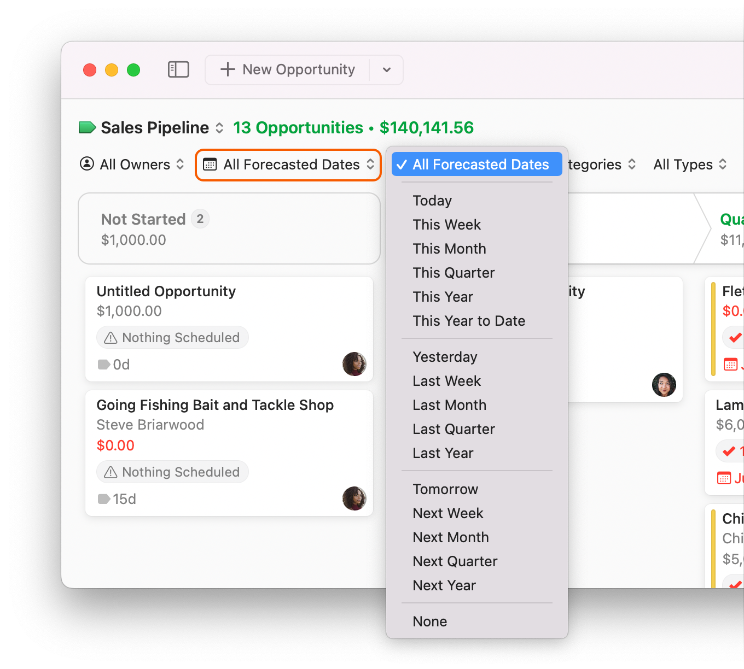Image resolution: width=744 pixels, height=669 pixels.
Task: Click the calendar icon in the highlighted date filter
Action: click(x=210, y=164)
